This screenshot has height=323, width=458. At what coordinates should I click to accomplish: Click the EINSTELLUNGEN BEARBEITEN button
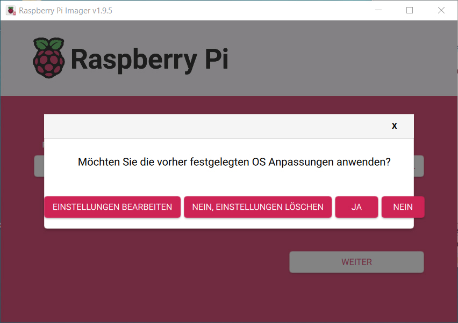tap(112, 207)
